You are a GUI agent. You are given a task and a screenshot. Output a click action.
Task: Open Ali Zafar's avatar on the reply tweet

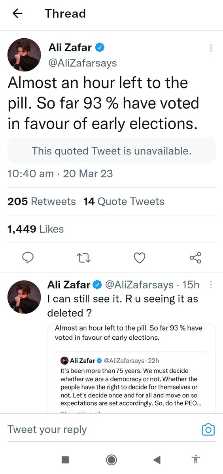tap(24, 297)
